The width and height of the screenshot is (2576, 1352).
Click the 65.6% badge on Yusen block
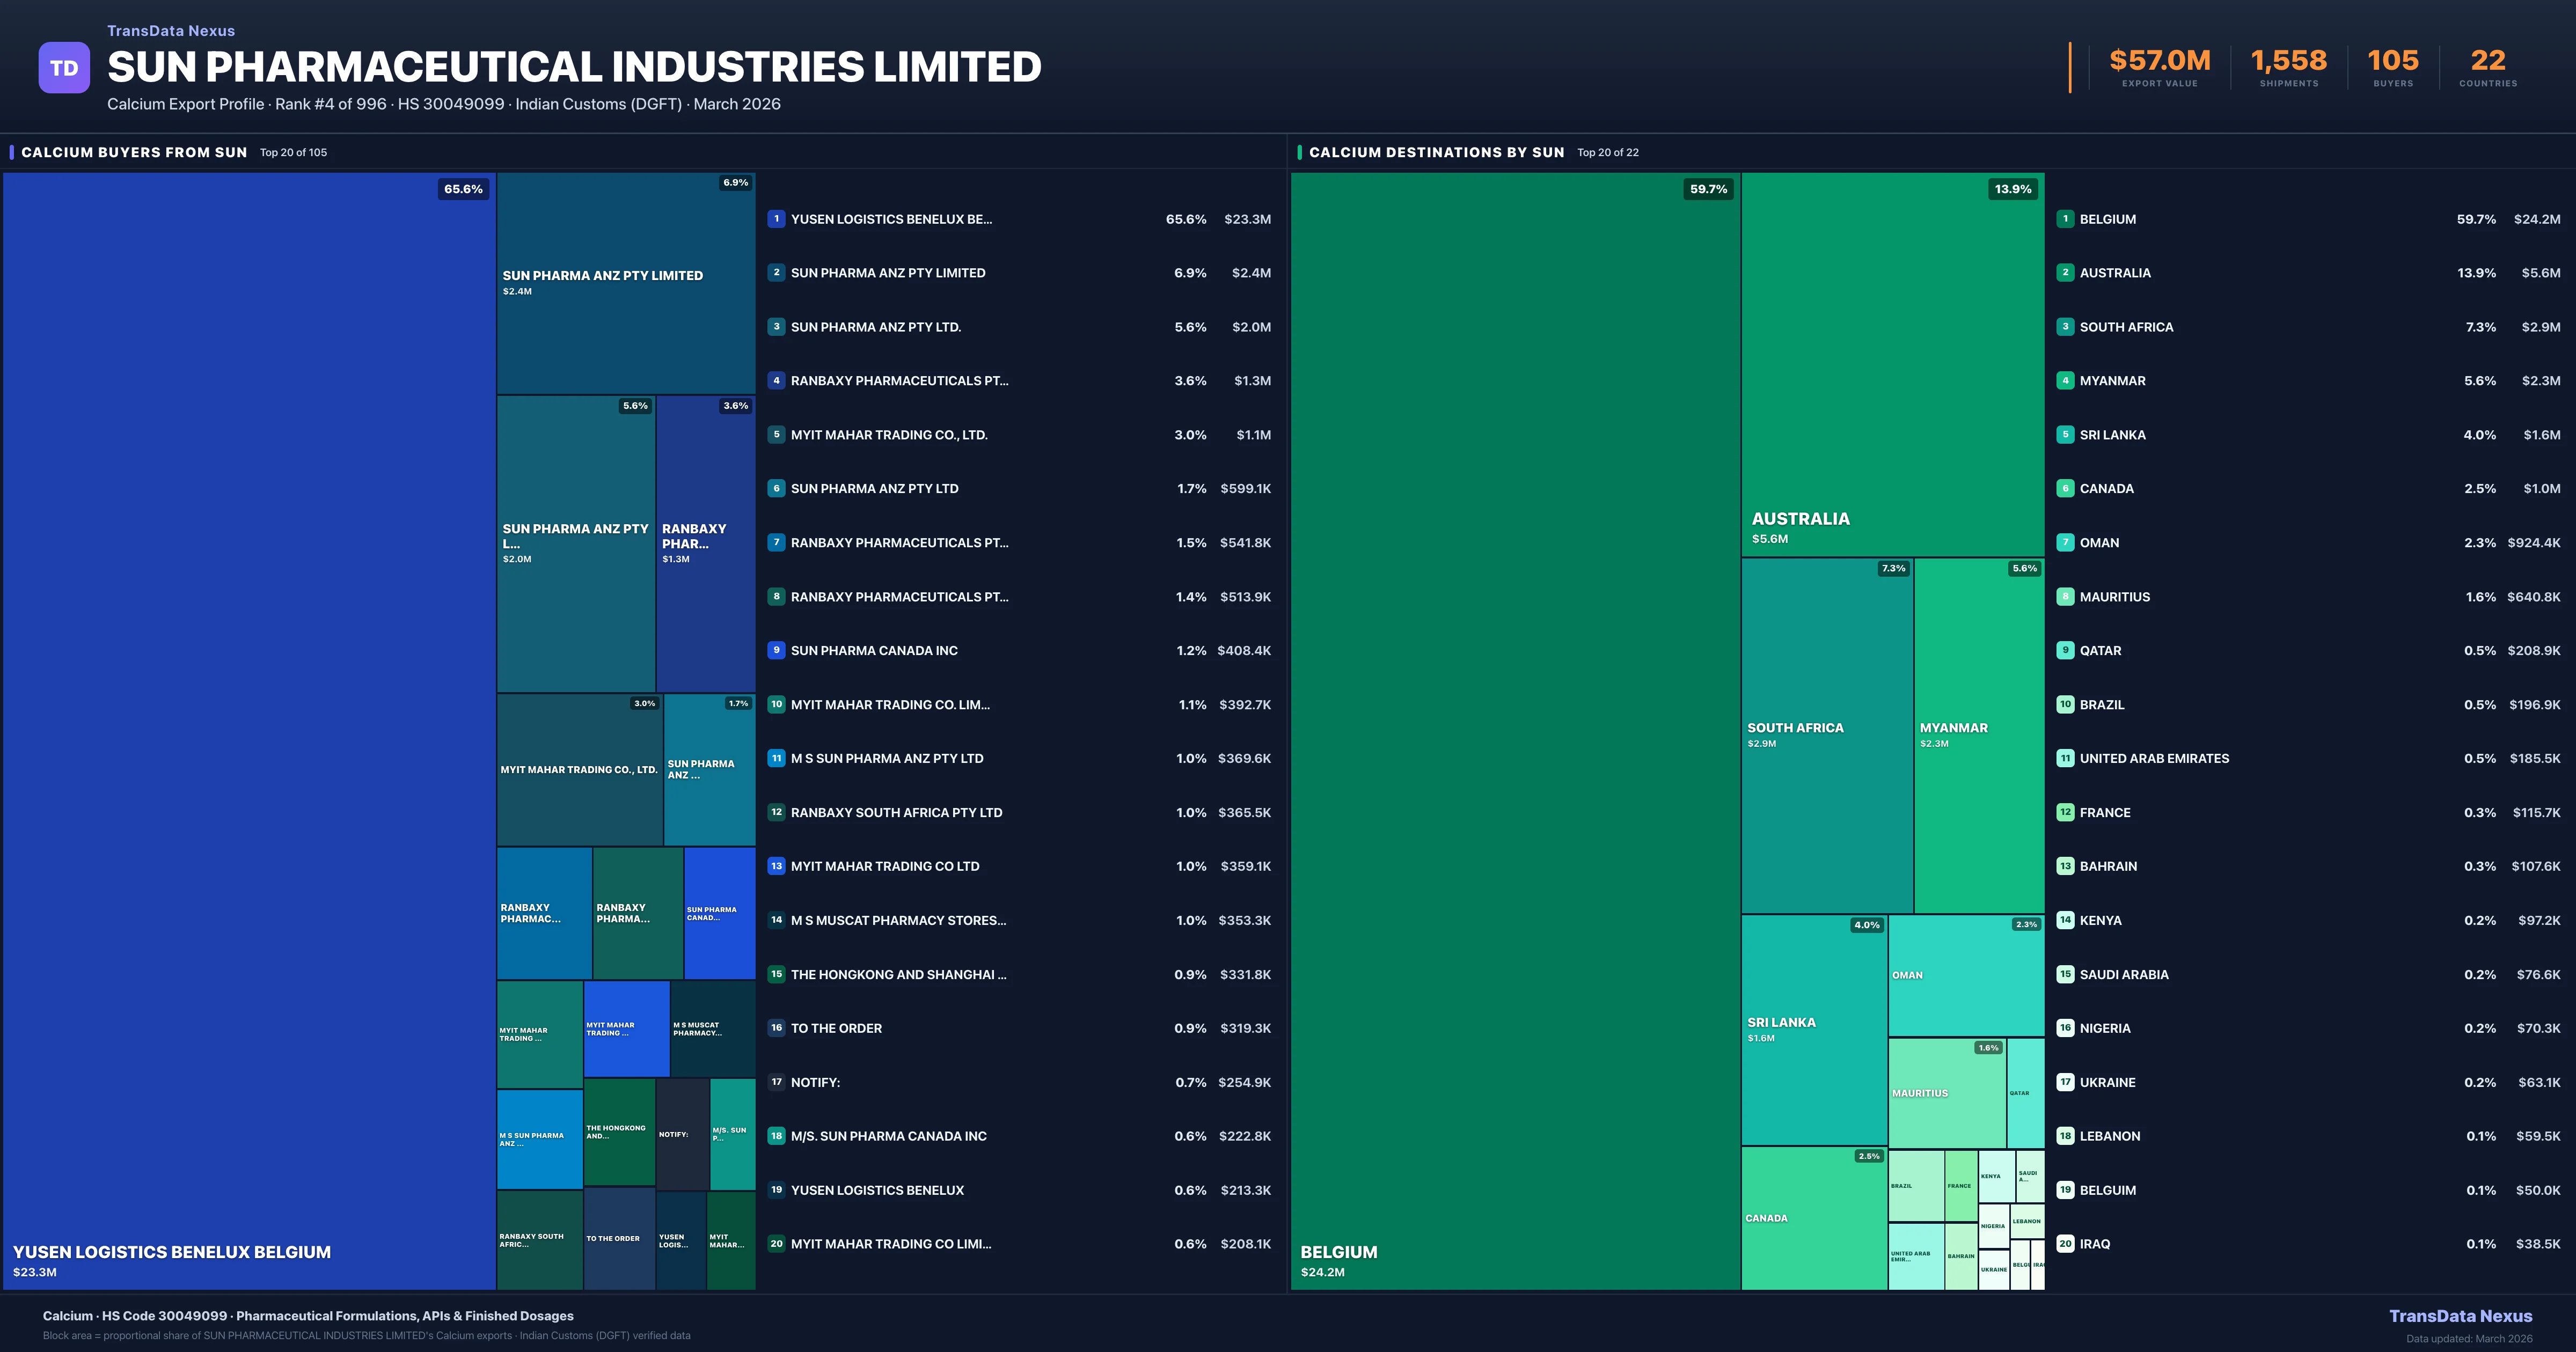pyautogui.click(x=463, y=189)
